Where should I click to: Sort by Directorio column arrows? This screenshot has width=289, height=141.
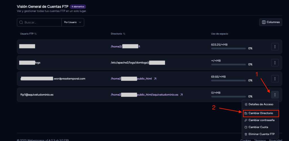coord(124,34)
